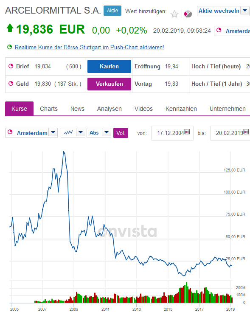250x312 pixels.
Task: Click the realtime icon next to Brief
Action: pyautogui.click(x=11, y=66)
